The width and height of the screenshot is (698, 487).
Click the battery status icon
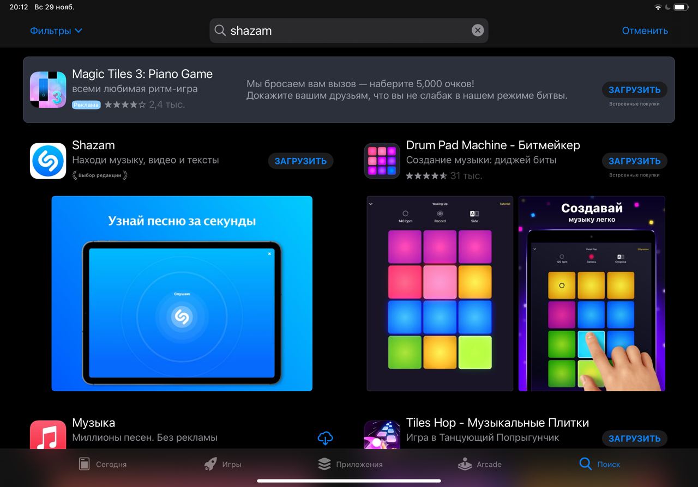click(x=682, y=7)
